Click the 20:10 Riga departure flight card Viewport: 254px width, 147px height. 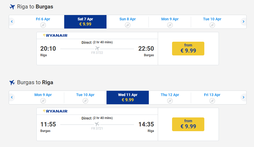coord(97,49)
